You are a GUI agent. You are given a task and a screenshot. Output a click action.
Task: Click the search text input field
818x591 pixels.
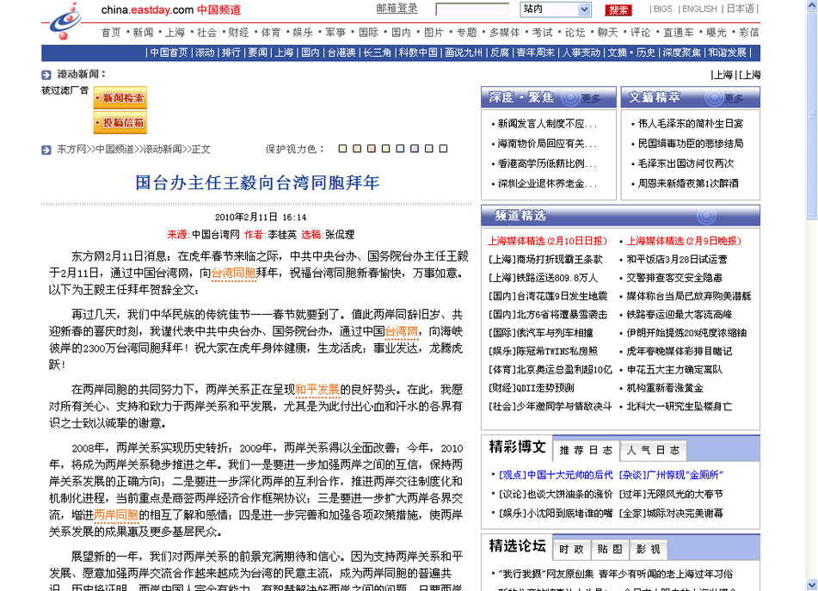[472, 9]
